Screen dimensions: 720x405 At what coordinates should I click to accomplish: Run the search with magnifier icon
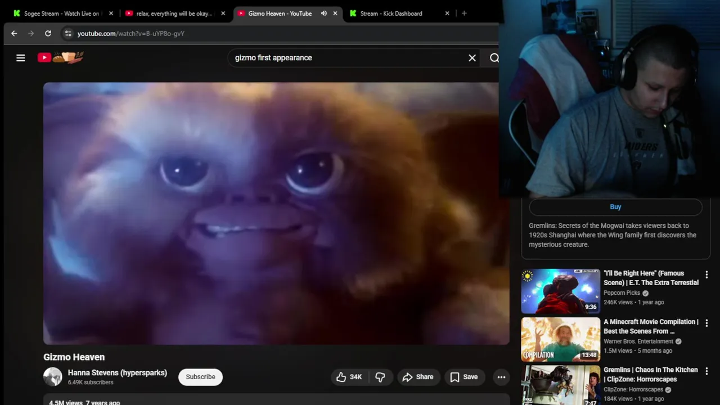(x=494, y=58)
